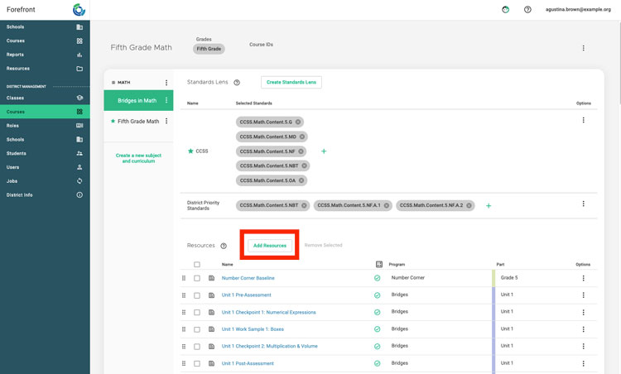Open options for Unit 1 Pre-Assessment row
The width and height of the screenshot is (621, 374).
point(584,295)
